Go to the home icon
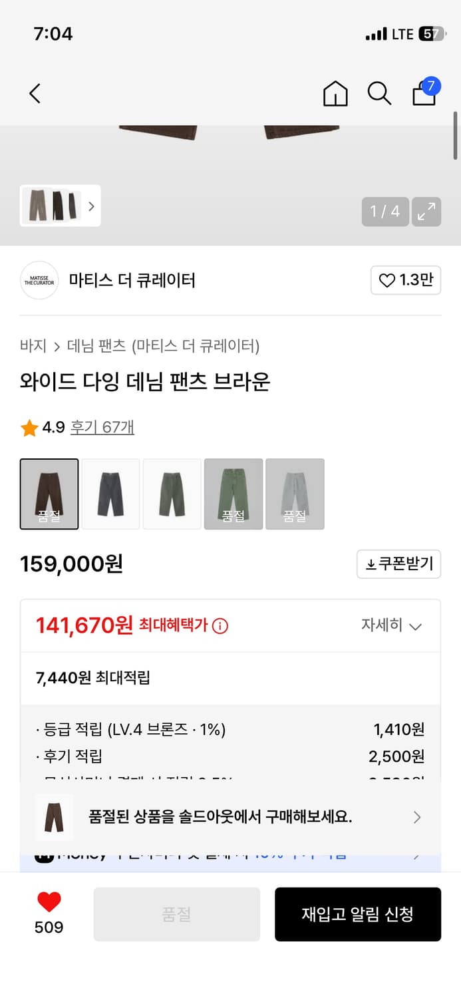 (x=335, y=93)
